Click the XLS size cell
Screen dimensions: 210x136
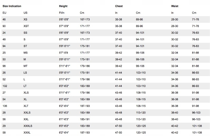click(x=26, y=93)
